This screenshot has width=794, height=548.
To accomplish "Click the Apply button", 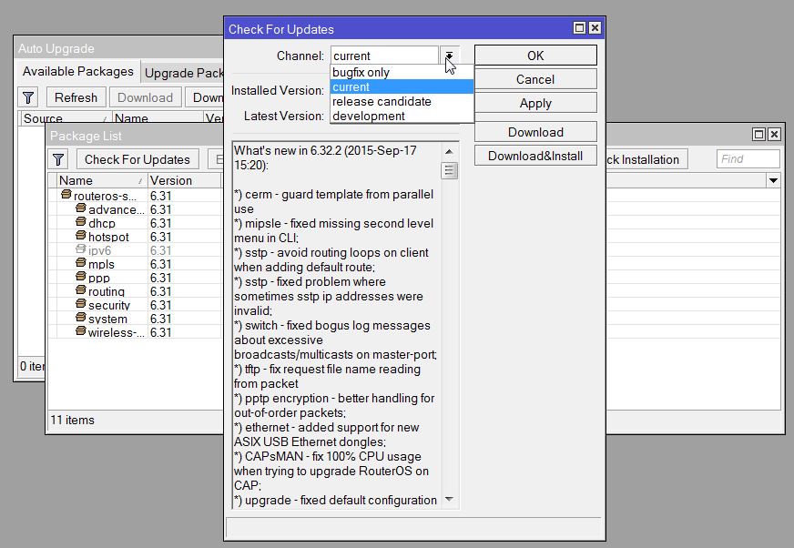I will pyautogui.click(x=535, y=103).
